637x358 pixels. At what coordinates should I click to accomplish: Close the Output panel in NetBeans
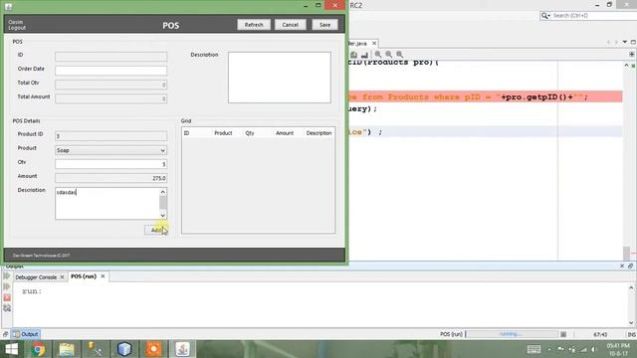tap(622, 266)
